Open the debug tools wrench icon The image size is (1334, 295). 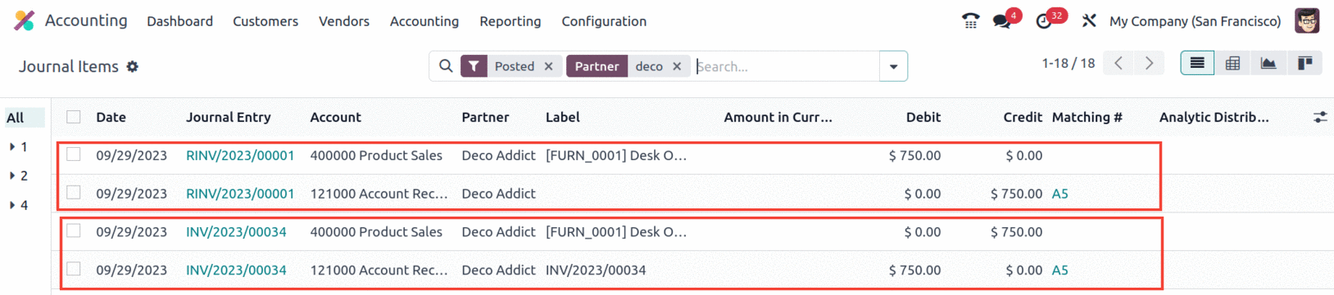(x=1089, y=21)
